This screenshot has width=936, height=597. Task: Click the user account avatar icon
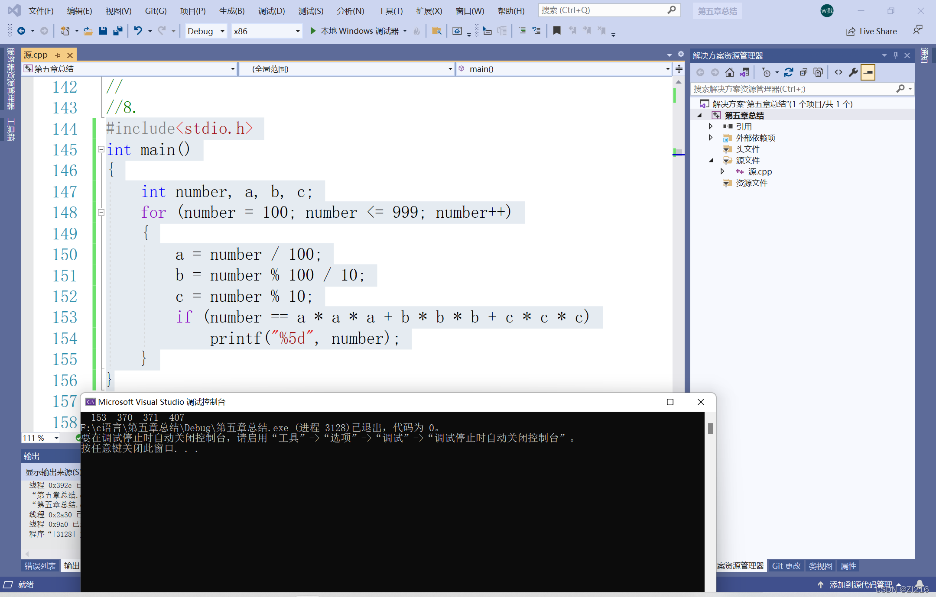[x=826, y=11]
